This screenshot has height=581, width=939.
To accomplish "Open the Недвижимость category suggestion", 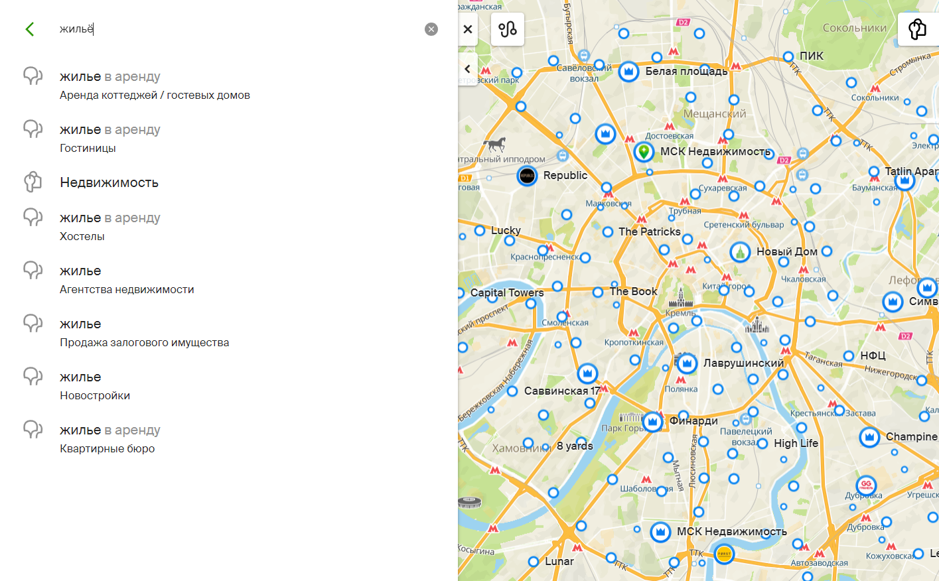I will click(229, 182).
